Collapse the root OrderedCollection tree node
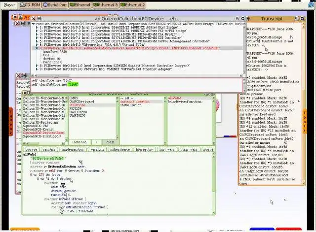The width and height of the screenshot is (316, 232). coord(34,24)
